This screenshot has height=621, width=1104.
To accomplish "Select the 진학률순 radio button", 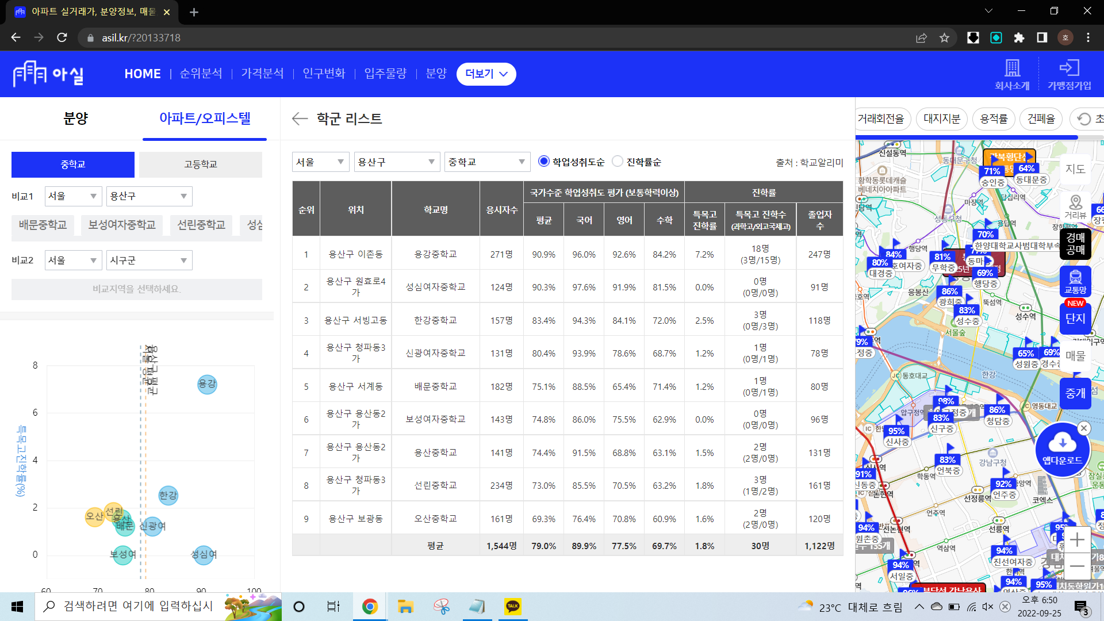I will 618,162.
